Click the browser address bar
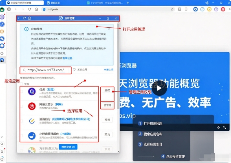The image size is (231, 163). point(108,9)
